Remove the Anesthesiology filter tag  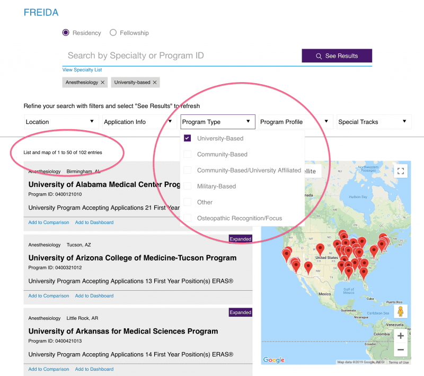(x=102, y=83)
